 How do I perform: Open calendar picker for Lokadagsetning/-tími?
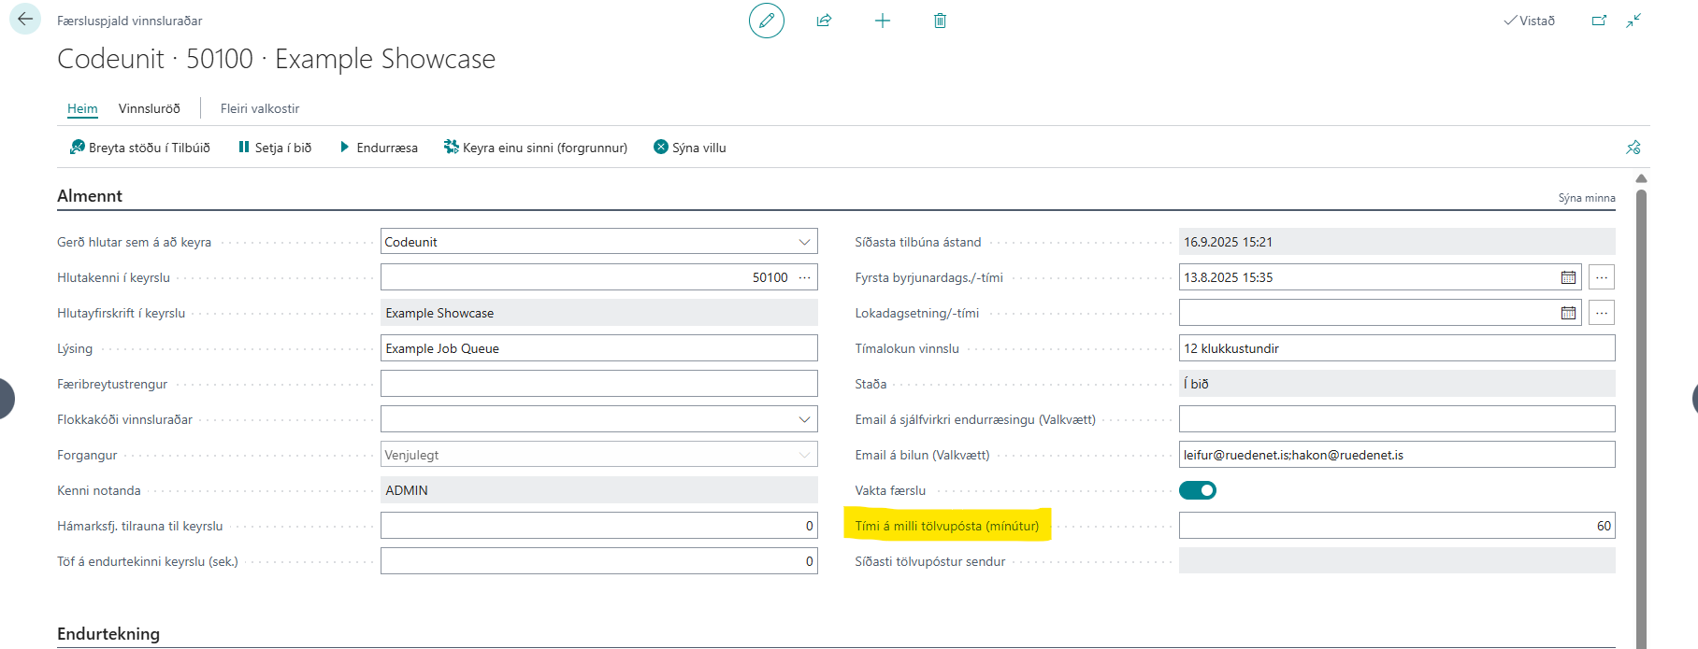click(x=1568, y=313)
